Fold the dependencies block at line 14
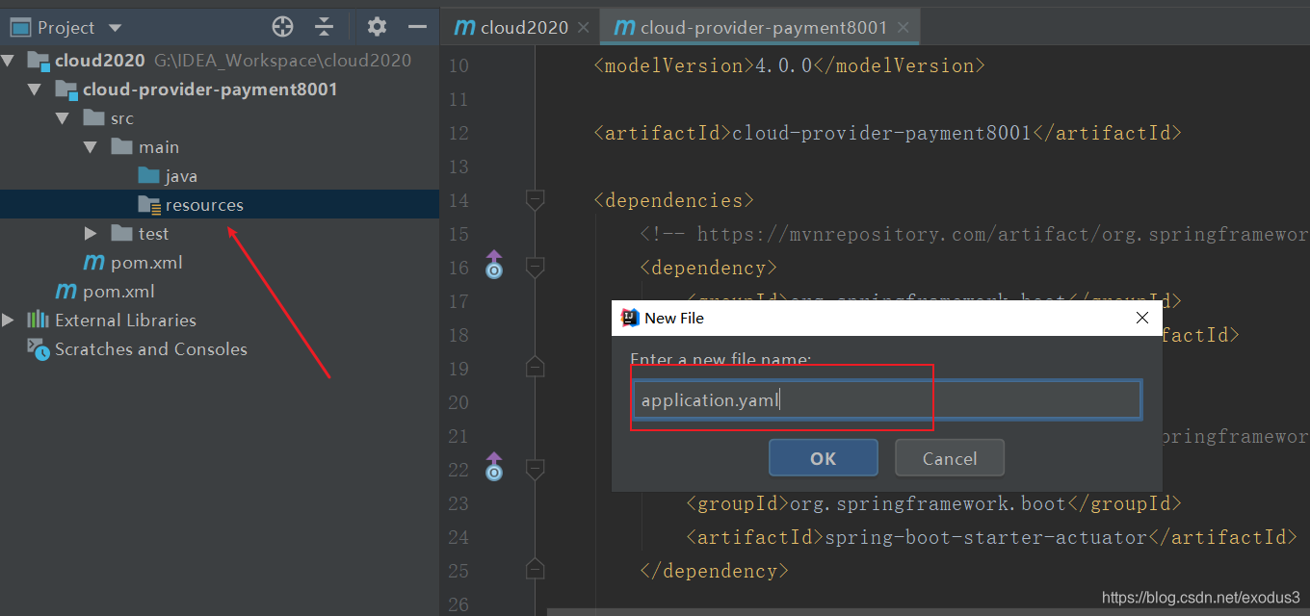Image resolution: width=1310 pixels, height=616 pixels. click(536, 200)
